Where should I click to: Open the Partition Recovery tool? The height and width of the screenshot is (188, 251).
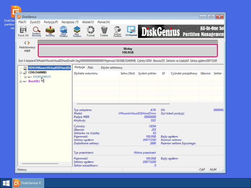click(37, 32)
